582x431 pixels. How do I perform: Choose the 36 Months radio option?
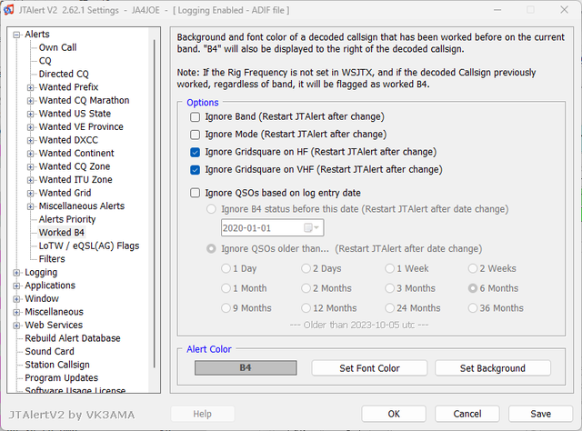[473, 308]
